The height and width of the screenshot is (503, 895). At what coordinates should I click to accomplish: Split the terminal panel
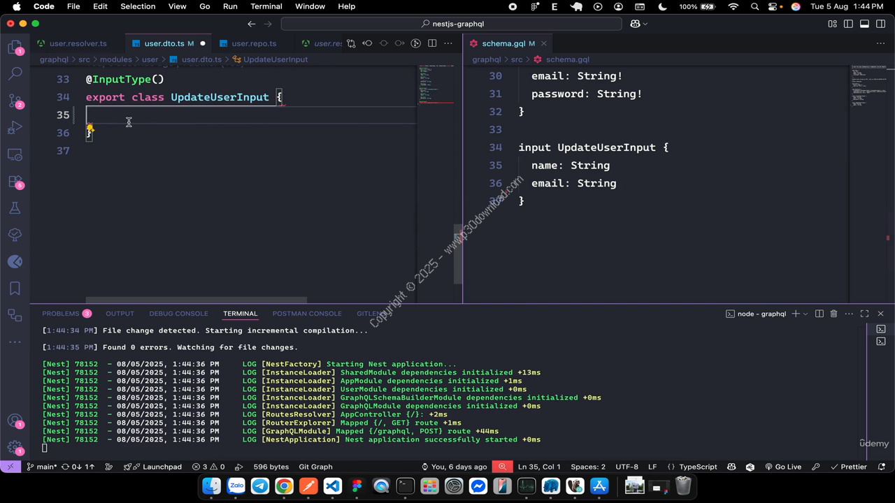click(x=819, y=314)
